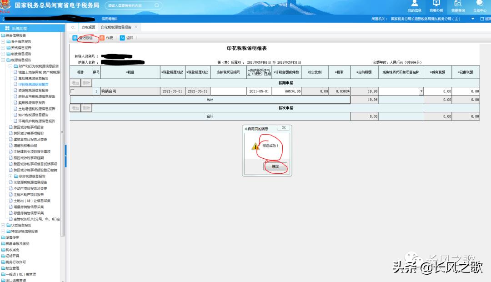Switch to the 印花税税源信息报告 tab
Image resolution: width=491 pixels, height=282 pixels.
tap(116, 27)
